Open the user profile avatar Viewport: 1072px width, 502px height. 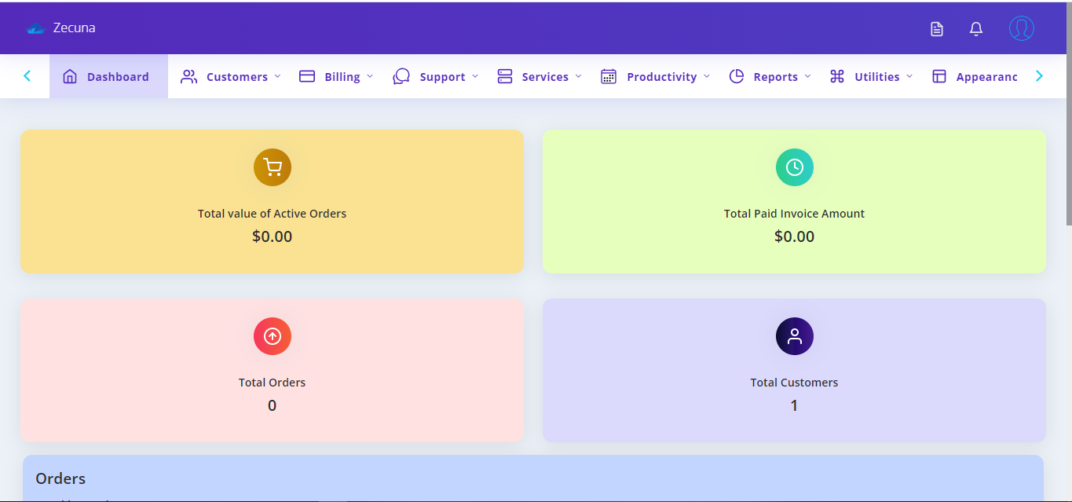1021,29
